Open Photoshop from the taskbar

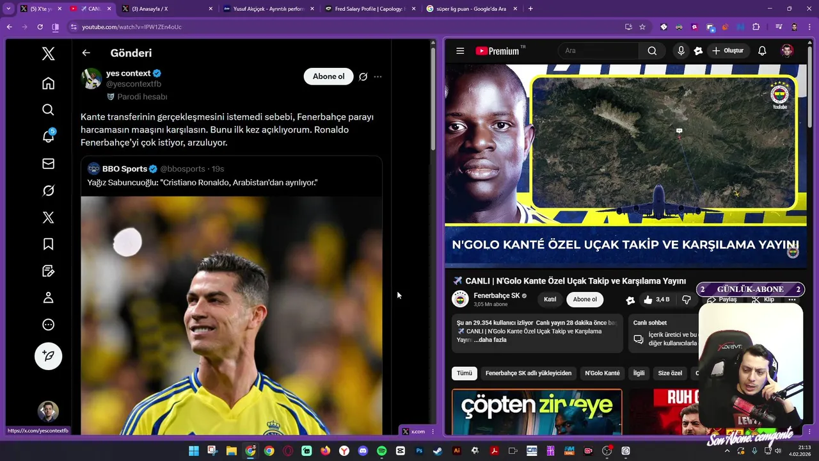420,451
